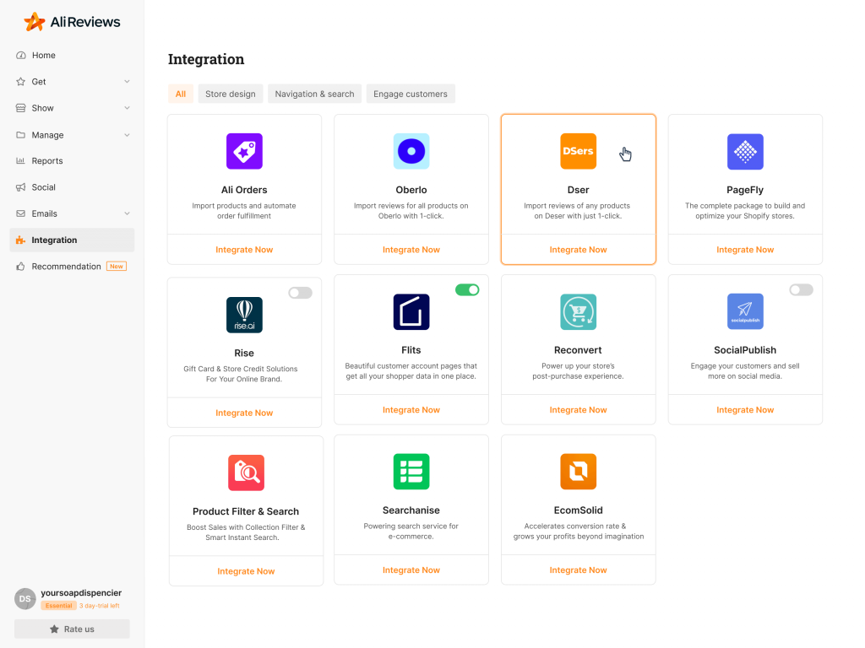Click Integrate Now for Rise
This screenshot has width=865, height=648.
click(244, 413)
